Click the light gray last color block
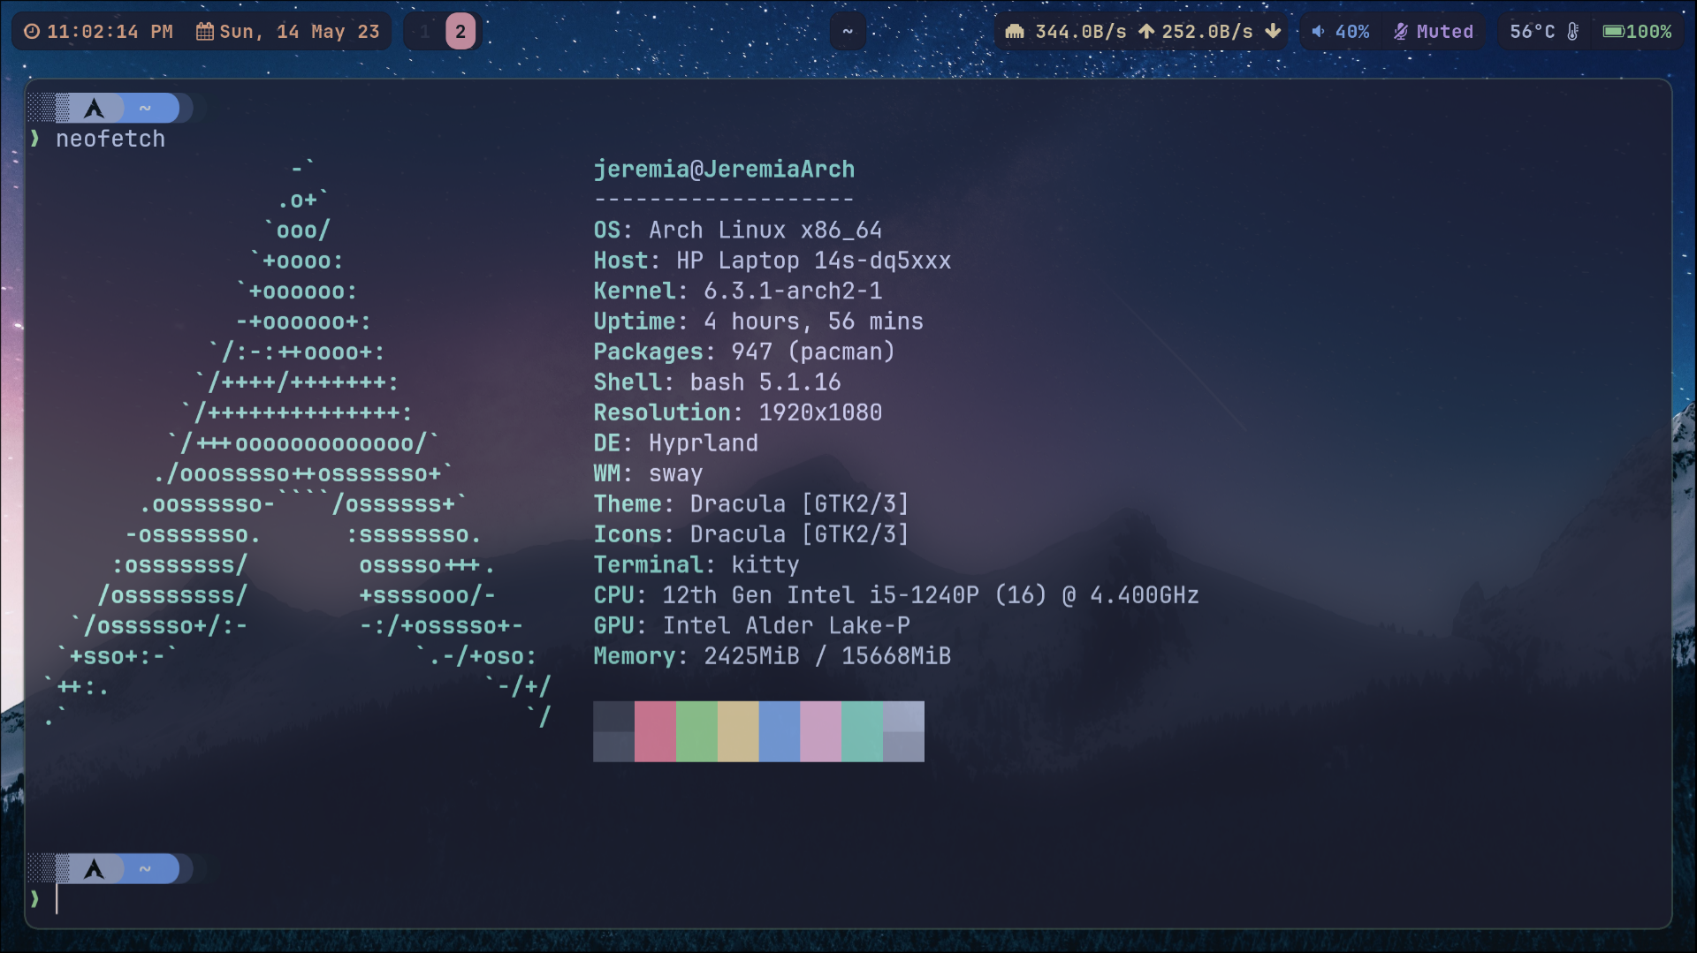Viewport: 1697px width, 953px height. (x=904, y=731)
